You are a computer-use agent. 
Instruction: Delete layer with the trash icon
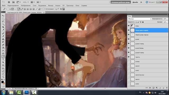pos(167,88)
